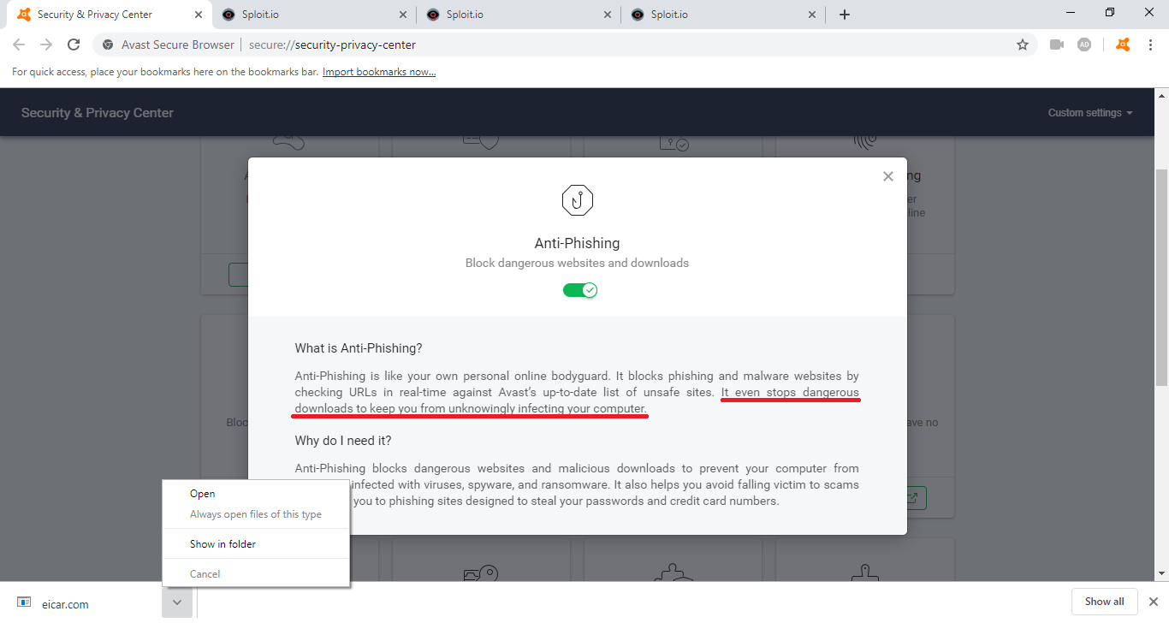Image resolution: width=1169 pixels, height=623 pixels.
Task: Open the Custom settings dropdown
Action: [x=1090, y=113]
